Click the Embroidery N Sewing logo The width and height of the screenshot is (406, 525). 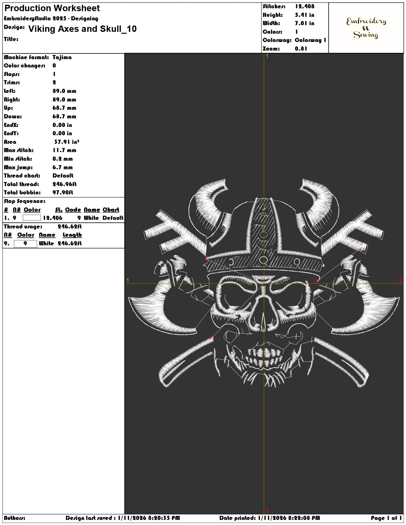click(x=366, y=28)
